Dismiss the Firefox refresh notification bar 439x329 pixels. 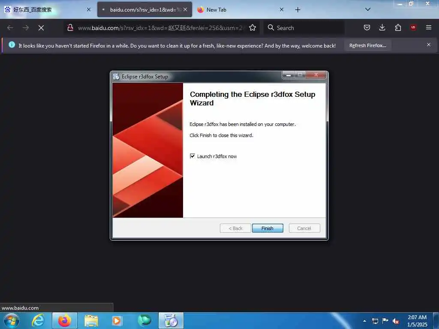click(429, 45)
